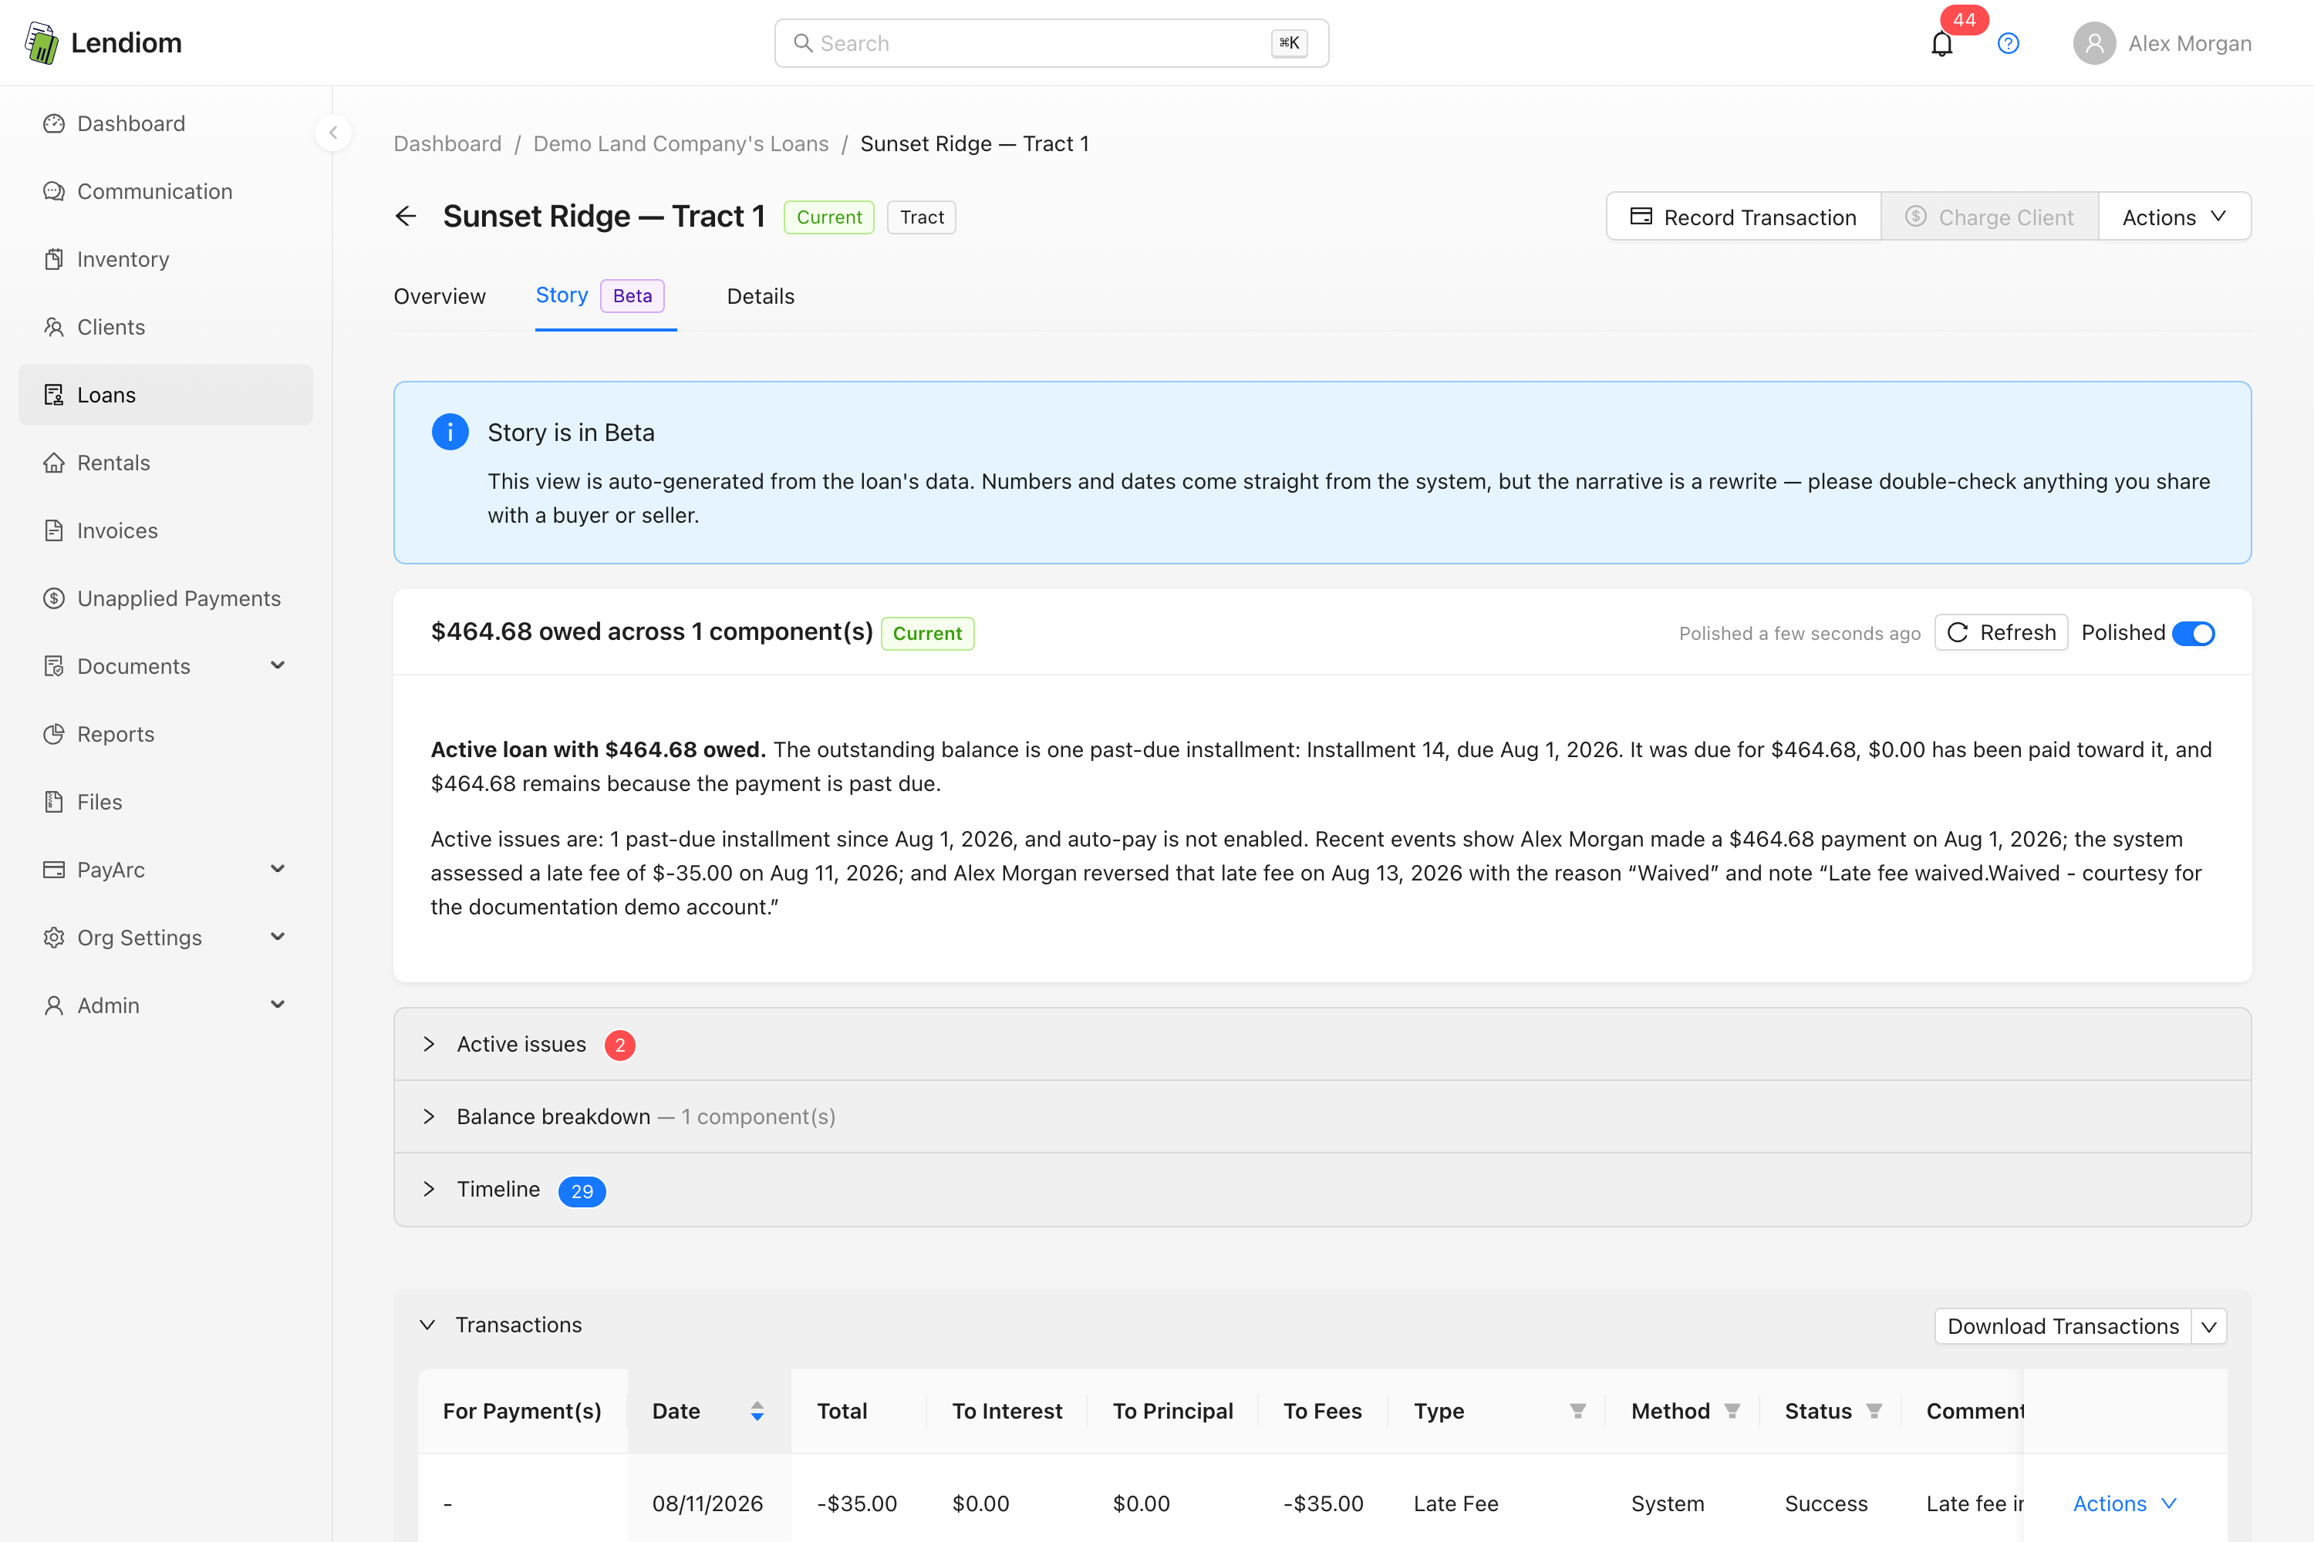Image resolution: width=2314 pixels, height=1542 pixels.
Task: Filter transactions by Type column funnel
Action: pyautogui.click(x=1578, y=1411)
